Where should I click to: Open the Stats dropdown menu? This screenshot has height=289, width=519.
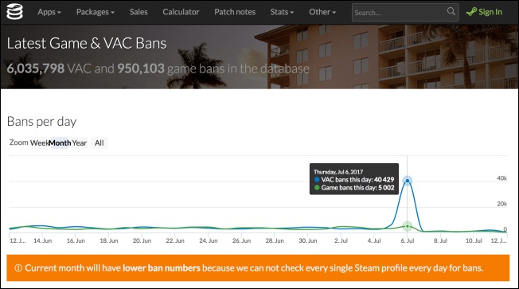click(282, 12)
